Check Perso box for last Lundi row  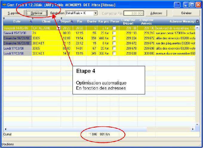[114, 53]
